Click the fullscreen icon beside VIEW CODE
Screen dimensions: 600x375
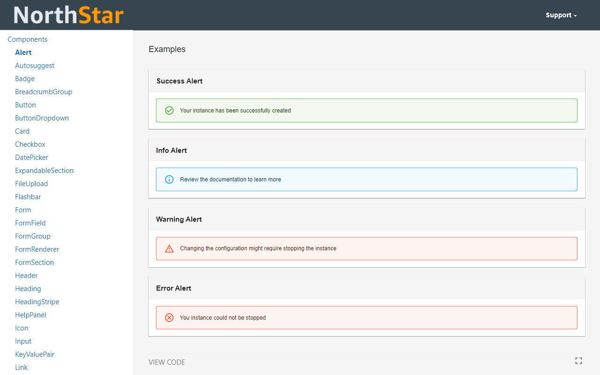(578, 360)
